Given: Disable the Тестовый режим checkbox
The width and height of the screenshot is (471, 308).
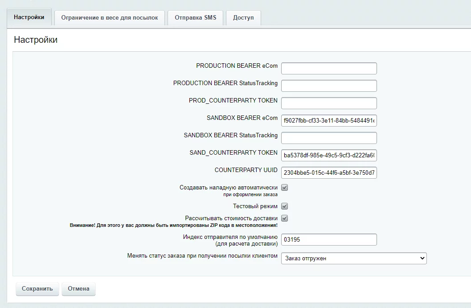Looking at the screenshot, I should point(285,206).
